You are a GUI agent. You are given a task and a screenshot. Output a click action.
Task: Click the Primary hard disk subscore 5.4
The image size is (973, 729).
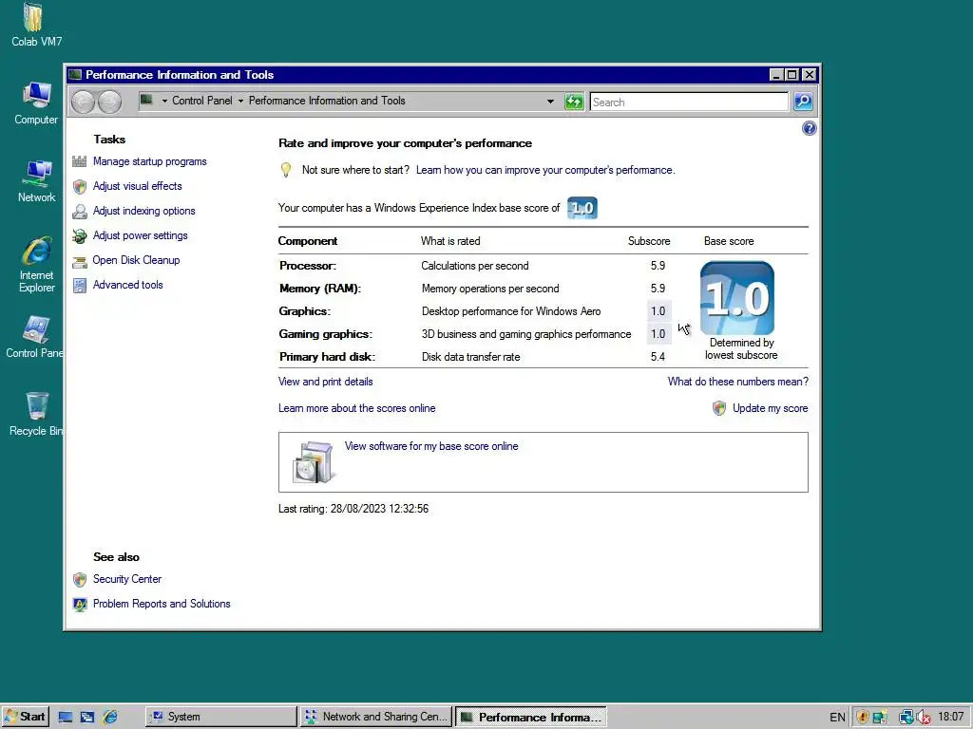[x=658, y=357]
